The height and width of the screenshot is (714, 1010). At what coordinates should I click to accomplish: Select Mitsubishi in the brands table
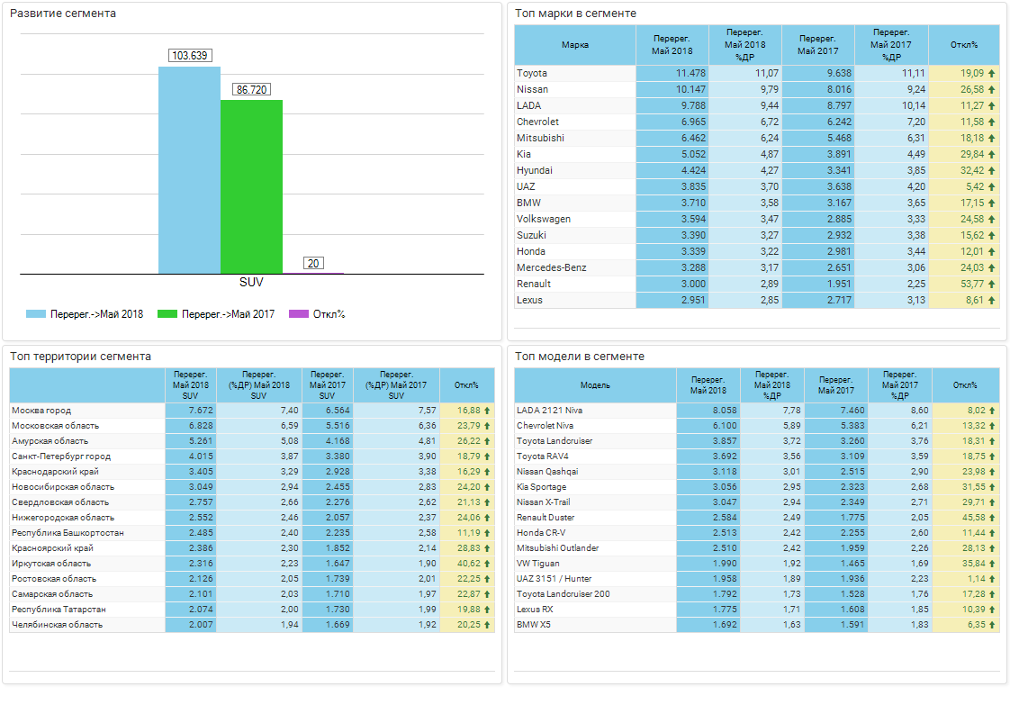541,139
